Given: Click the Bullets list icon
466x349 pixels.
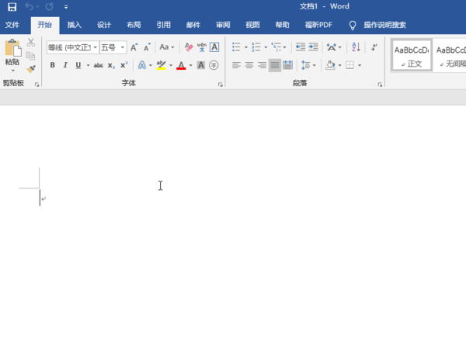Looking at the screenshot, I should (236, 47).
